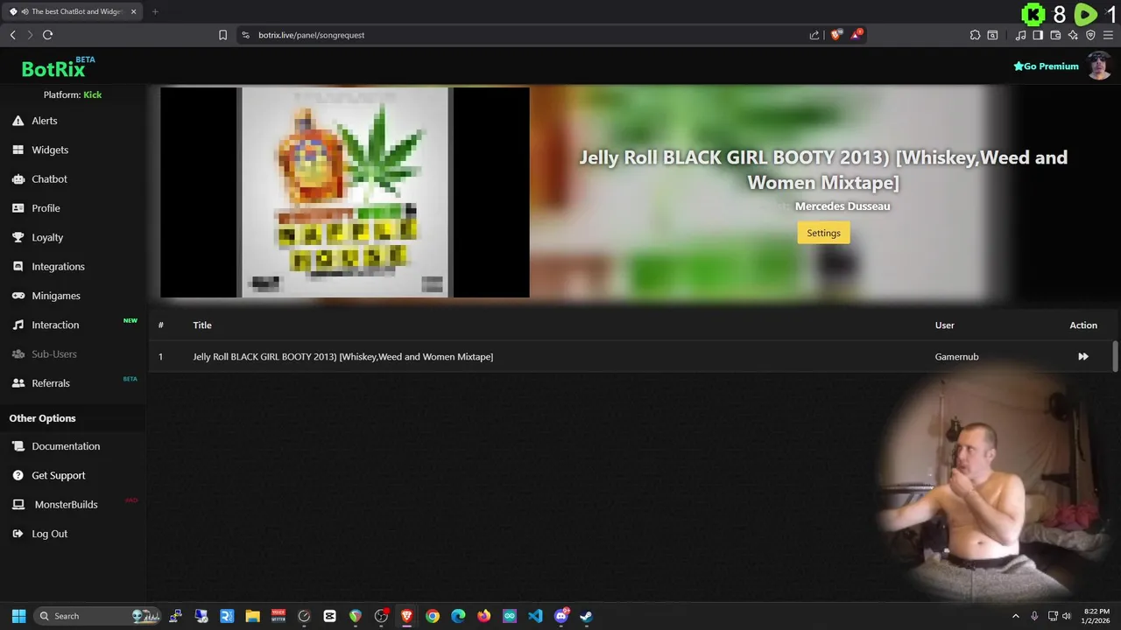The width and height of the screenshot is (1121, 630).
Task: Select the BotRix browser tab
Action: pos(72,11)
